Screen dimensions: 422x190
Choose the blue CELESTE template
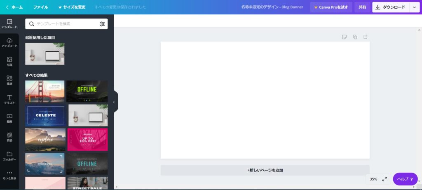pos(46,115)
